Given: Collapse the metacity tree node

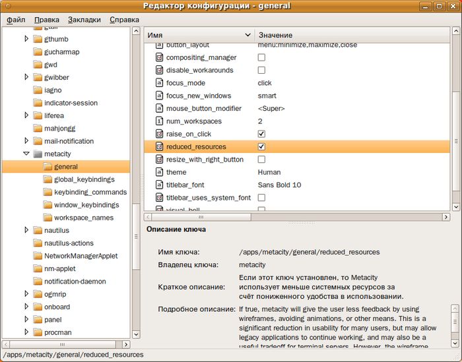Looking at the screenshot, I should coord(26,154).
